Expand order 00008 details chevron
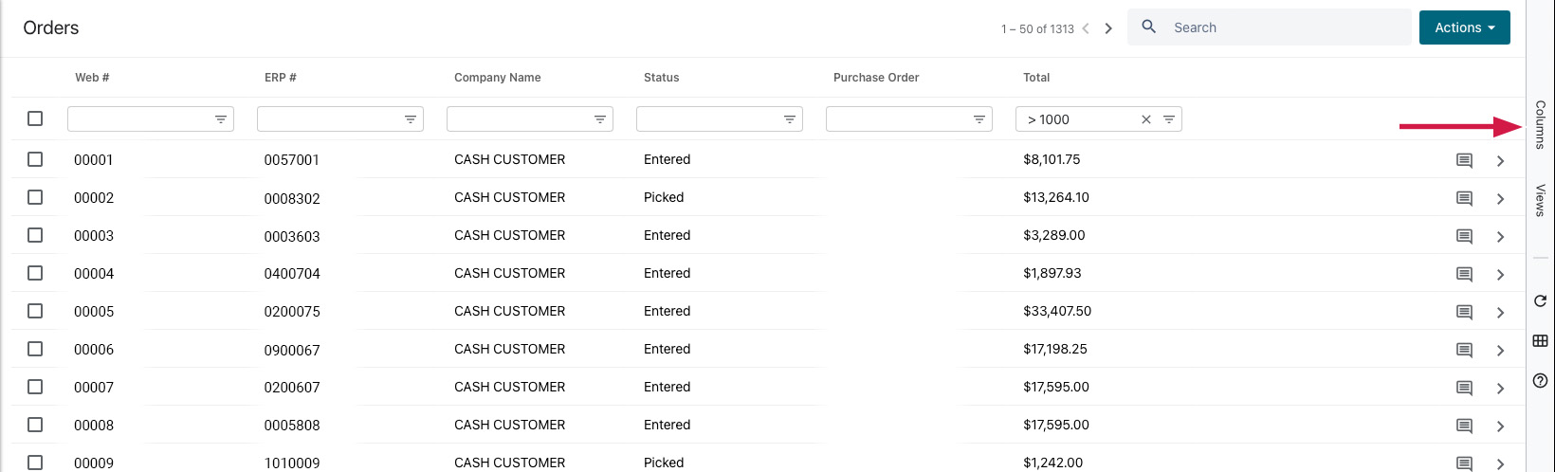Screen dimensions: 1555x472 pyautogui.click(x=1500, y=427)
